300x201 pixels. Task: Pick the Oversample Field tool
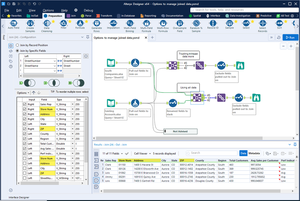click(x=180, y=26)
